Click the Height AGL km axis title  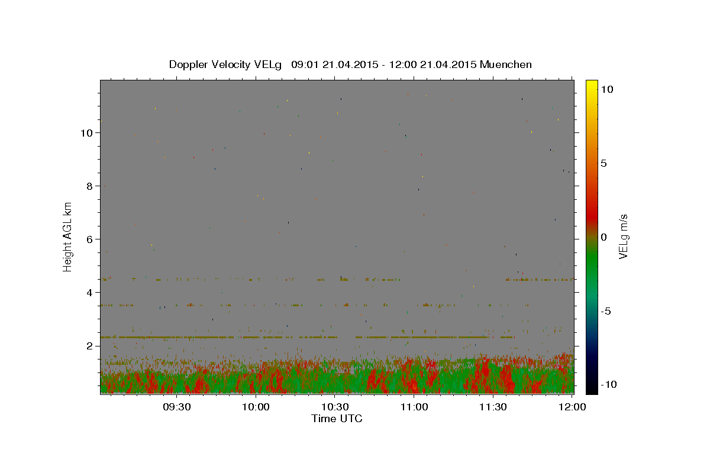point(67,237)
